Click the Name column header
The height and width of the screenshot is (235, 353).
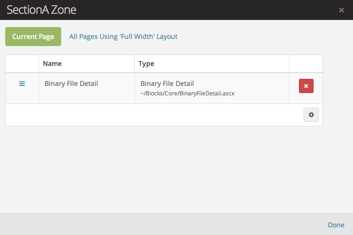click(x=52, y=64)
